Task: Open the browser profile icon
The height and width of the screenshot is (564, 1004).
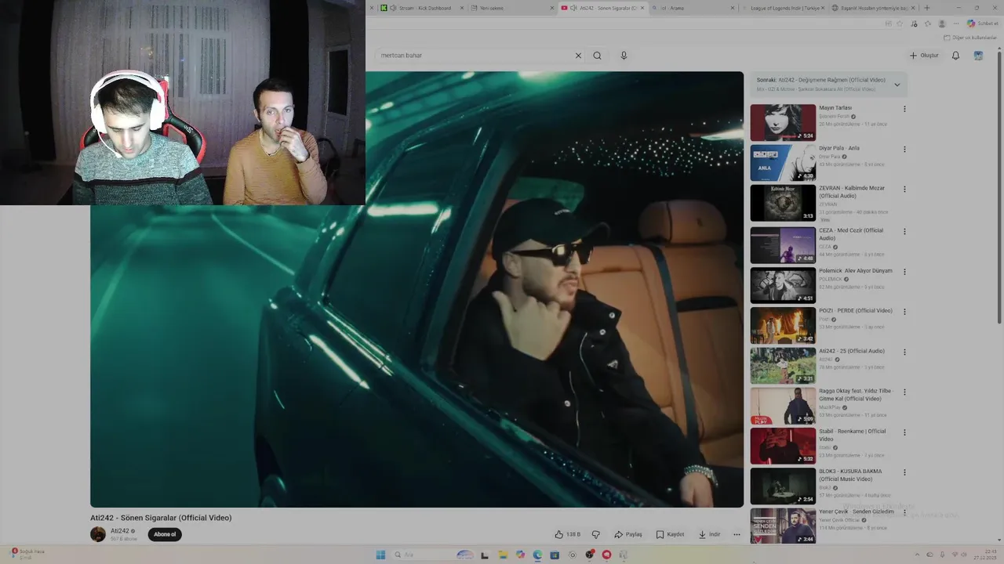Action: coord(941,23)
